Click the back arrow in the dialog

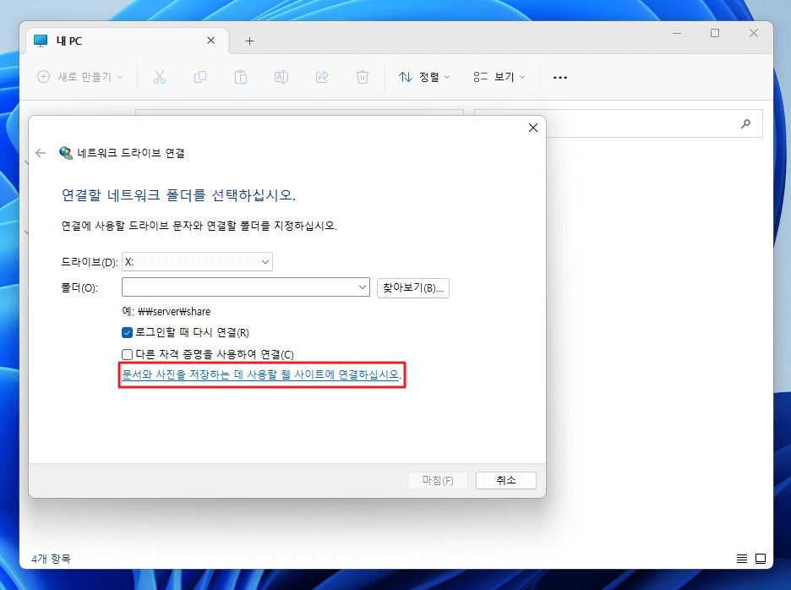coord(41,154)
